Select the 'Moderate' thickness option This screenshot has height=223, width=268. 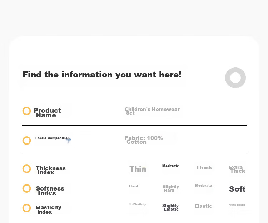170,166
